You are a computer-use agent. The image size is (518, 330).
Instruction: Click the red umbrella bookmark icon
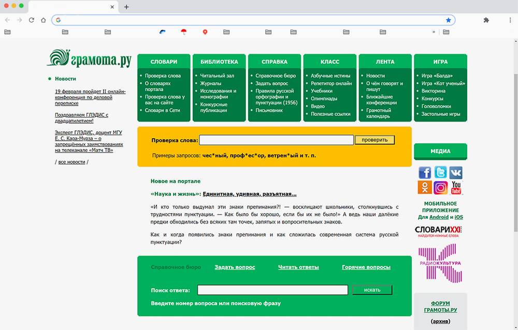184,32
